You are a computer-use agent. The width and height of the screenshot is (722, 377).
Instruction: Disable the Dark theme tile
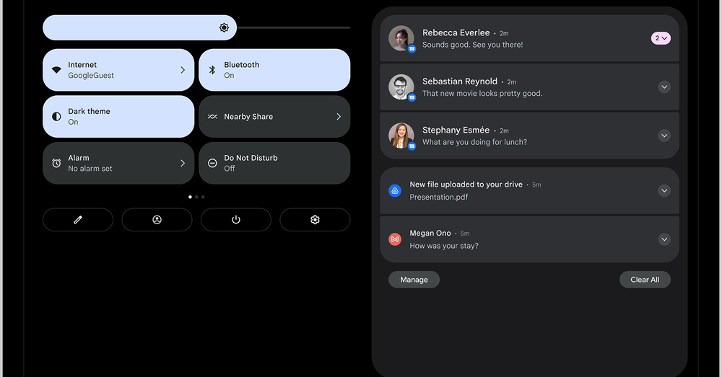[118, 117]
